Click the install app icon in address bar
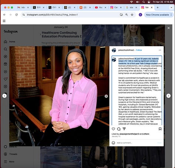This screenshot has width=175, height=168. pos(121,15)
